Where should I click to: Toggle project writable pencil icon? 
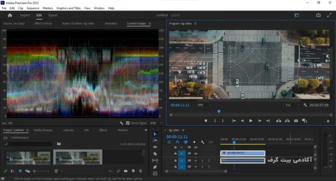click(6, 171)
